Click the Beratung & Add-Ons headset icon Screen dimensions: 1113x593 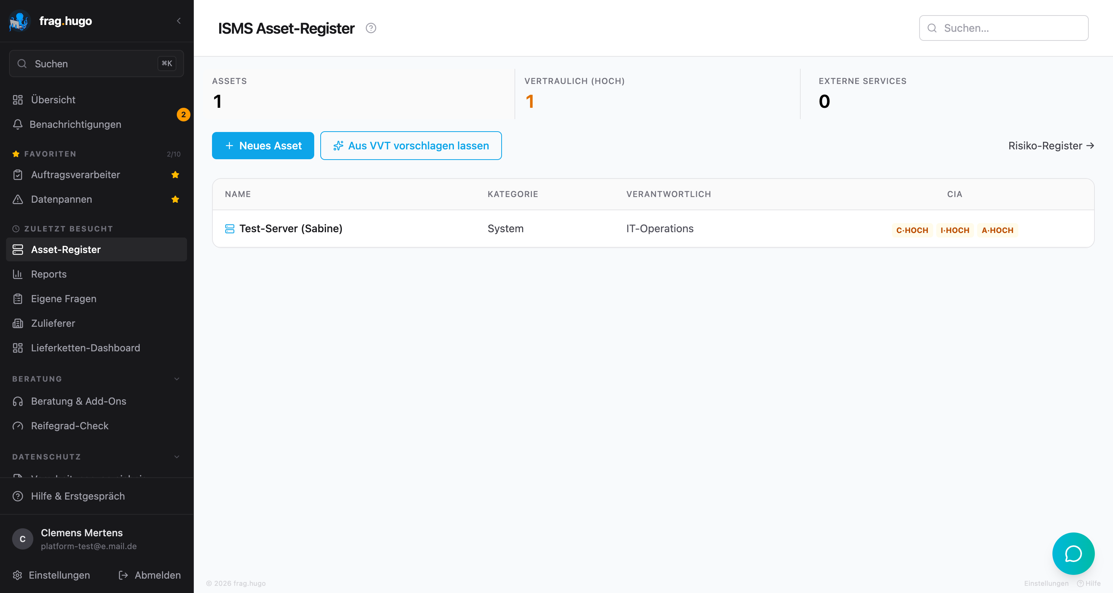pyautogui.click(x=18, y=401)
